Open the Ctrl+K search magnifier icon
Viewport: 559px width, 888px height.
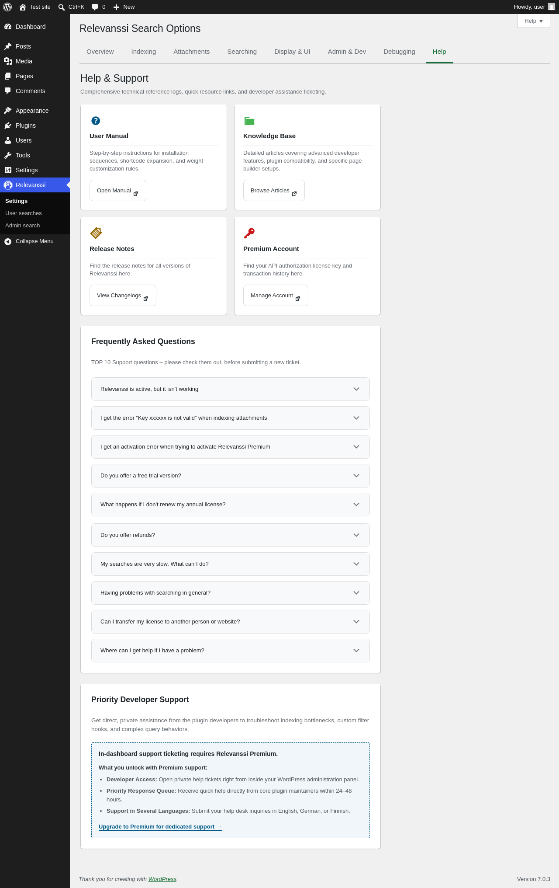62,7
